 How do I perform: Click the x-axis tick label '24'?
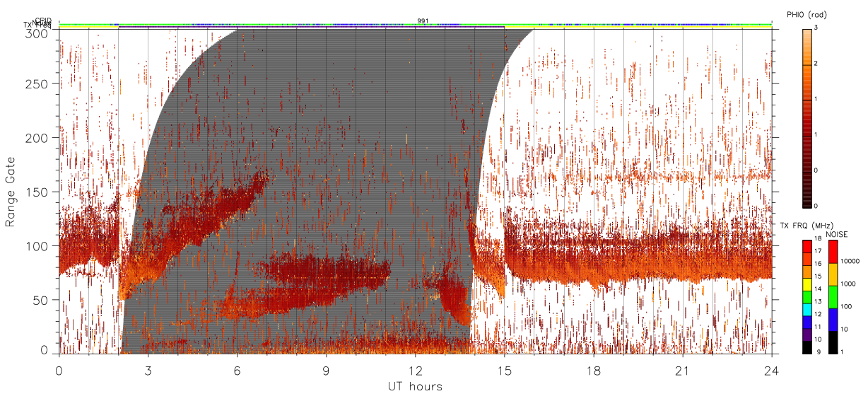(771, 370)
